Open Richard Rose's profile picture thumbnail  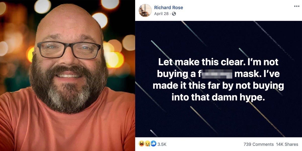145,10
